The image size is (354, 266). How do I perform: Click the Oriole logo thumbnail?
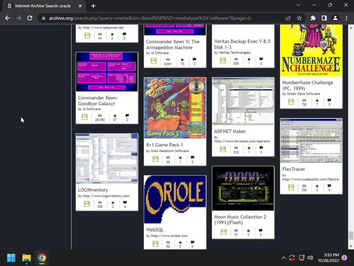point(175,199)
